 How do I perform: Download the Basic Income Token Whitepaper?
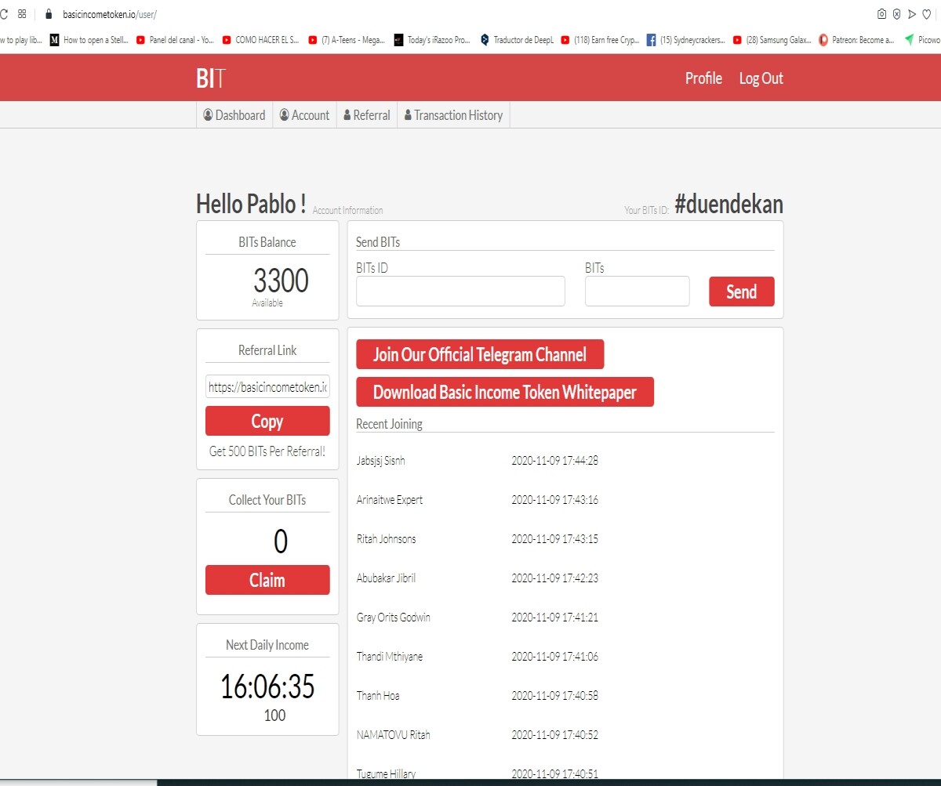[505, 392]
